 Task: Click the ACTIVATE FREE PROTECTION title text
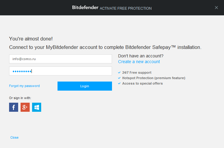tap(126, 8)
